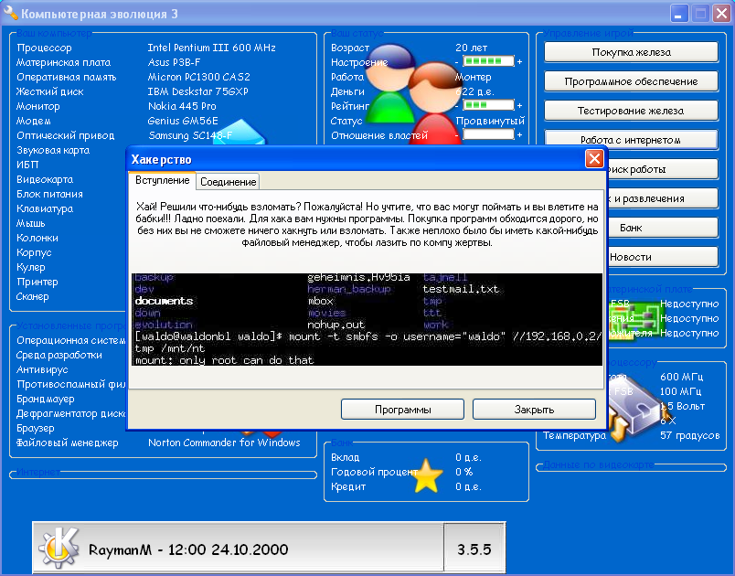The image size is (735, 576).
Task: Click Intel Pentium III 600 MHz value
Action: (211, 48)
